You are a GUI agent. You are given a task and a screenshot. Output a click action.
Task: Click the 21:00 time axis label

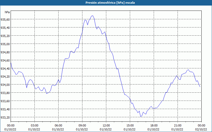(178, 126)
